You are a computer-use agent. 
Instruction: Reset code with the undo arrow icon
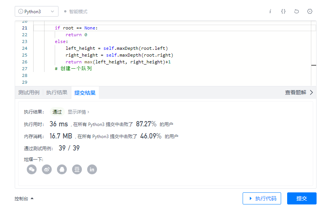(x=297, y=11)
